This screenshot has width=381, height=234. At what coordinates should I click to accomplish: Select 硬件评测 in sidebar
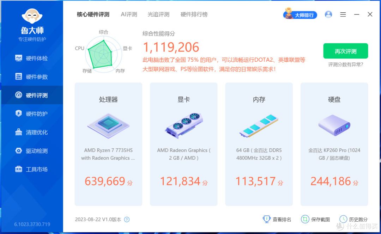coord(32,95)
